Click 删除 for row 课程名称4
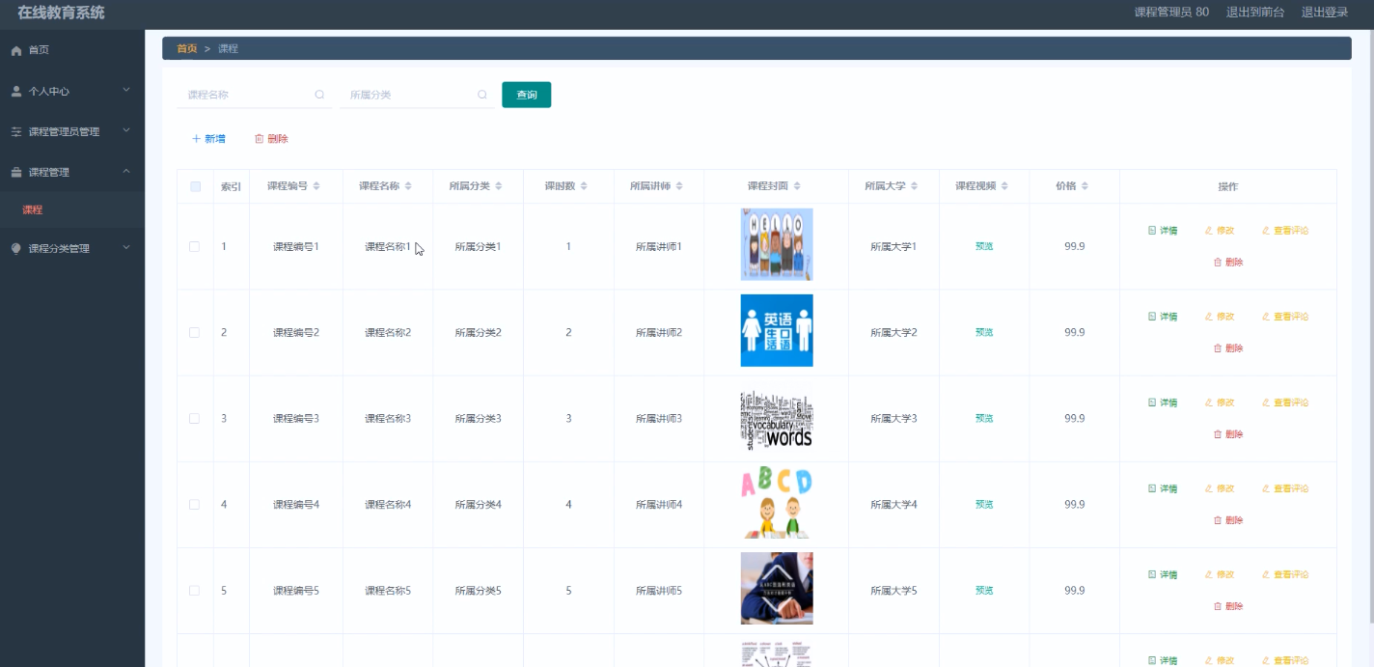Viewport: 1374px width, 667px height. [1228, 520]
